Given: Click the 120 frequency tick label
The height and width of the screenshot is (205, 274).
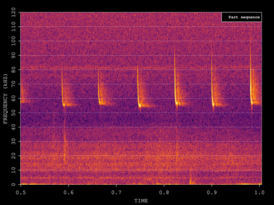Looking at the screenshot, I should 14,12.
